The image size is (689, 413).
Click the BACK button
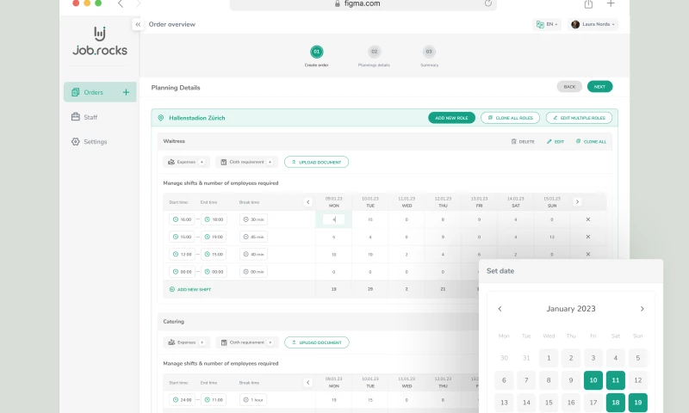click(569, 87)
